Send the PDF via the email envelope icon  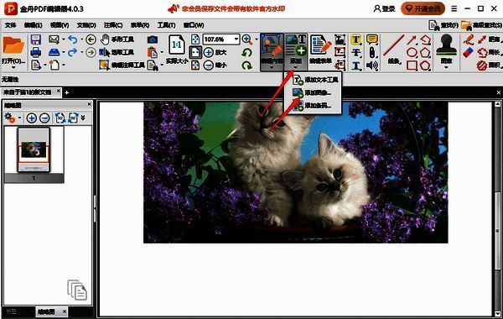click(54, 39)
